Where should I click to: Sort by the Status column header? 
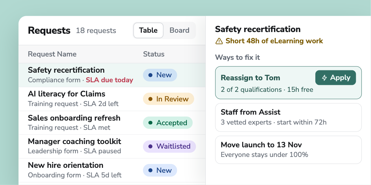coord(154,54)
